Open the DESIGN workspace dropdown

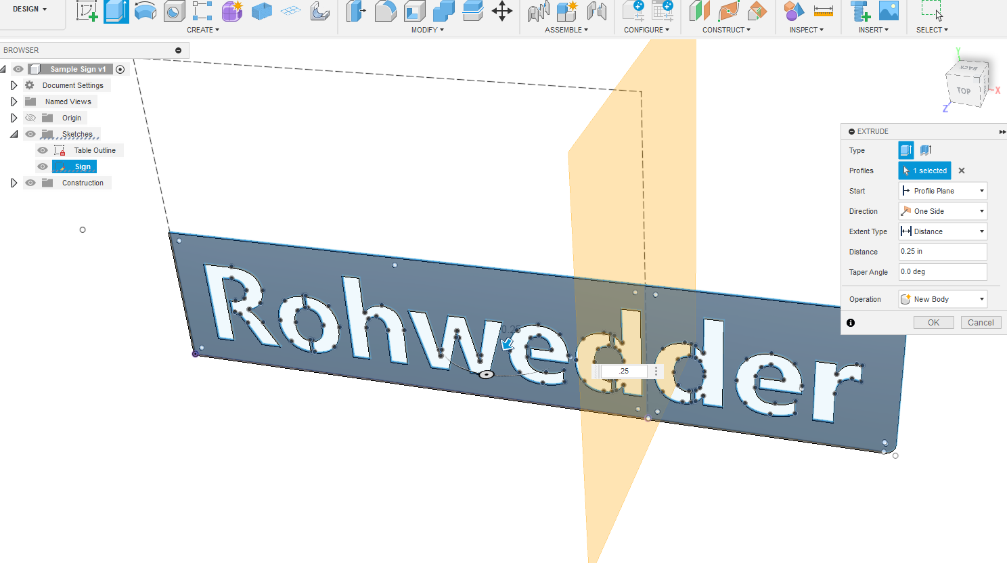tap(30, 9)
